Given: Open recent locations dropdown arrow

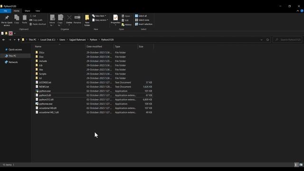Looking at the screenshot, I should point(15,40).
